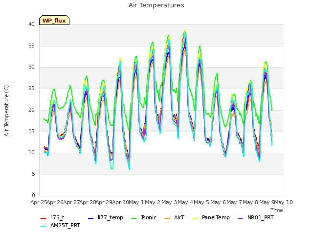Click the green Tsonic legend swatch
Viewport: 313px width, 235px height.
tap(134, 218)
